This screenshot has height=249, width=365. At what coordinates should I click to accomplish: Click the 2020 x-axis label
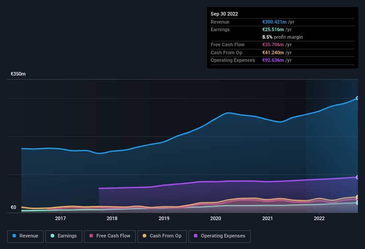pos(216,218)
